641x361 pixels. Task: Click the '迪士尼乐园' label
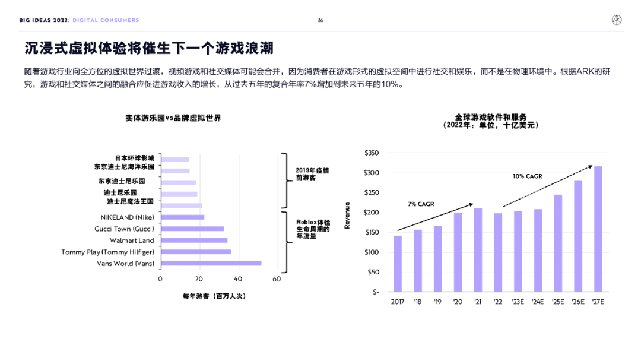pos(120,192)
